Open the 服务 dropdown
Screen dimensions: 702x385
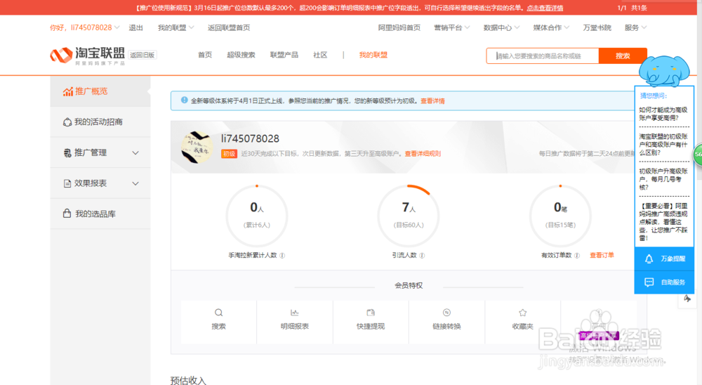636,28
